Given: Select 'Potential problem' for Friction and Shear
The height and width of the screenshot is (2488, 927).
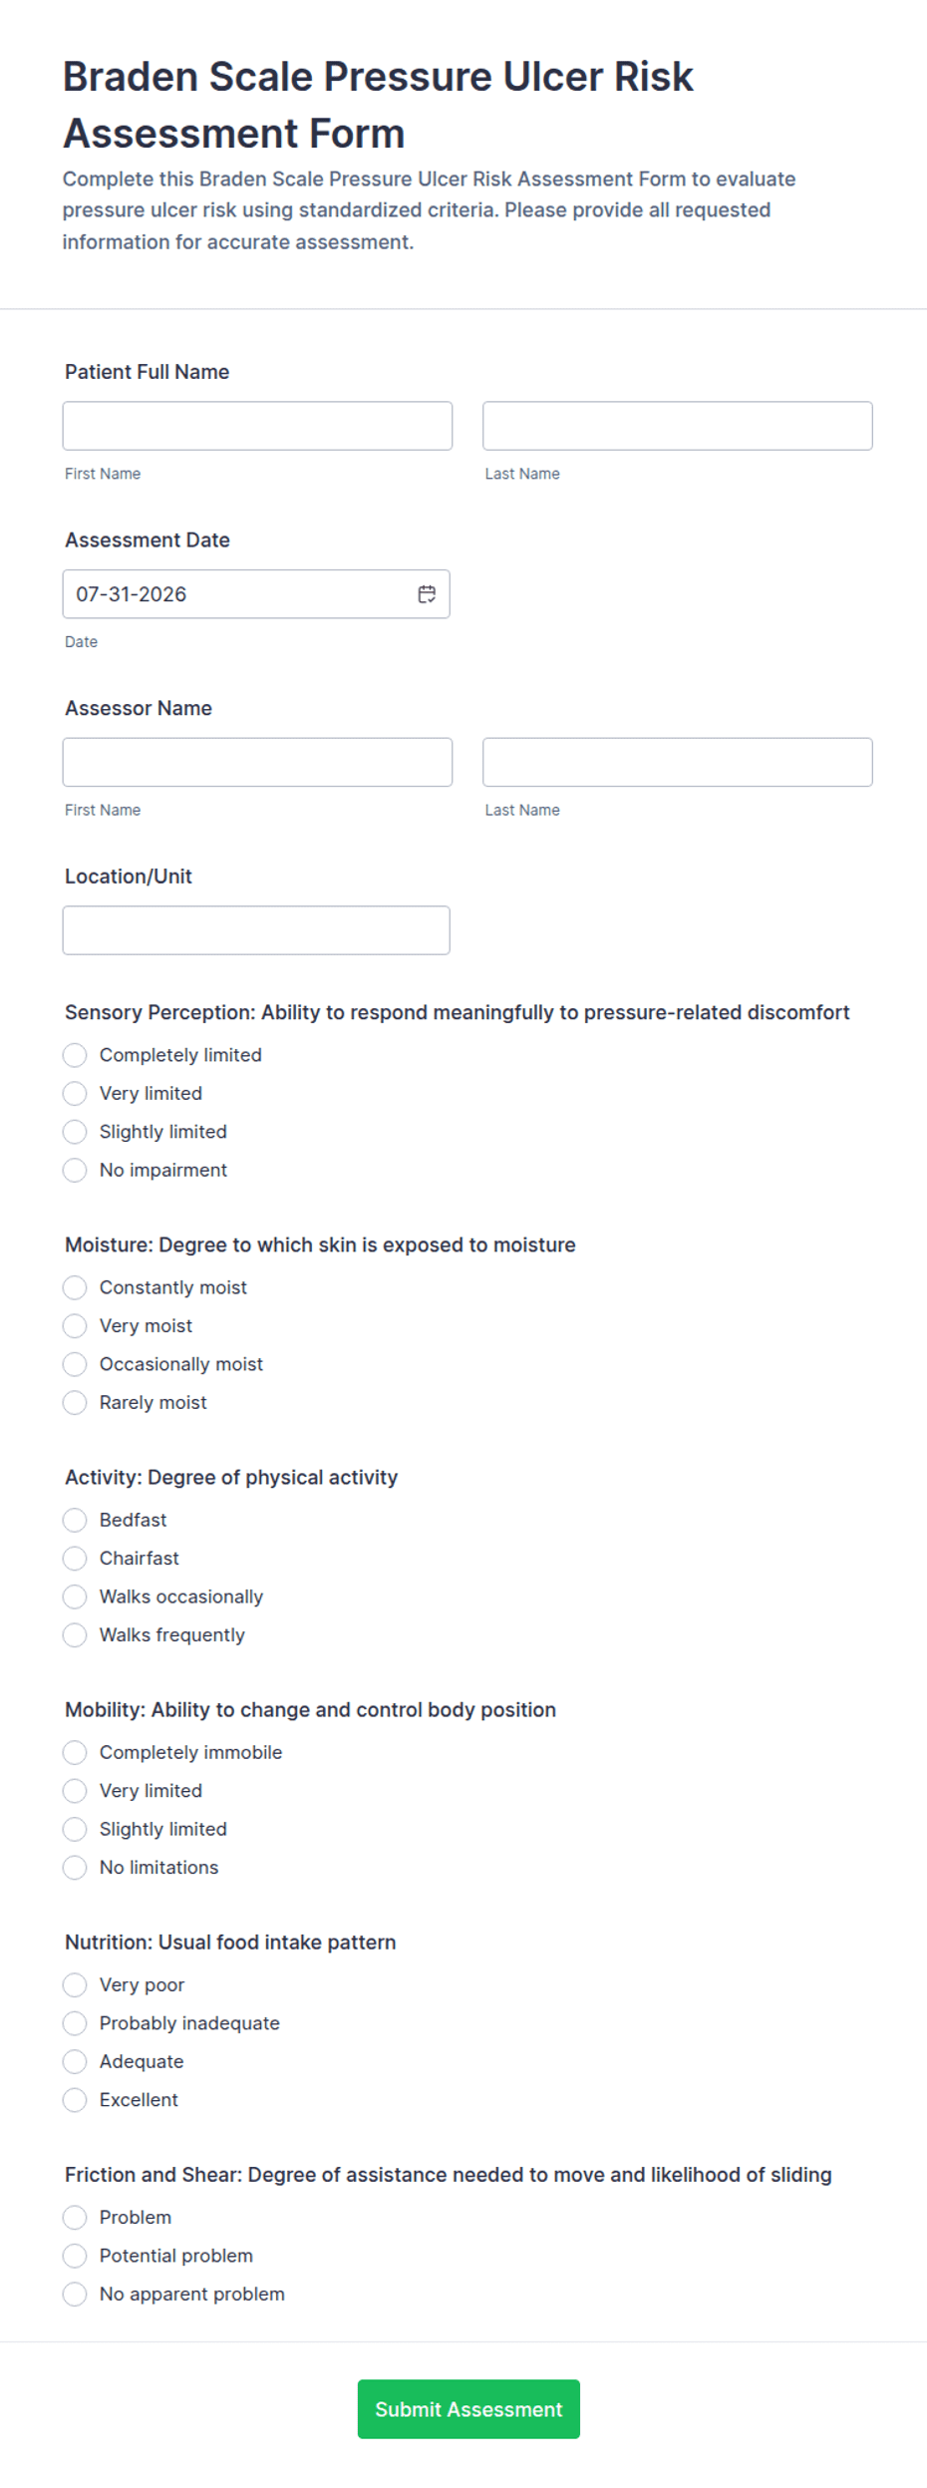Looking at the screenshot, I should [x=75, y=2255].
